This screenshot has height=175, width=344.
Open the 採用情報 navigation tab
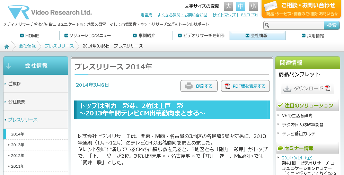click(313, 36)
